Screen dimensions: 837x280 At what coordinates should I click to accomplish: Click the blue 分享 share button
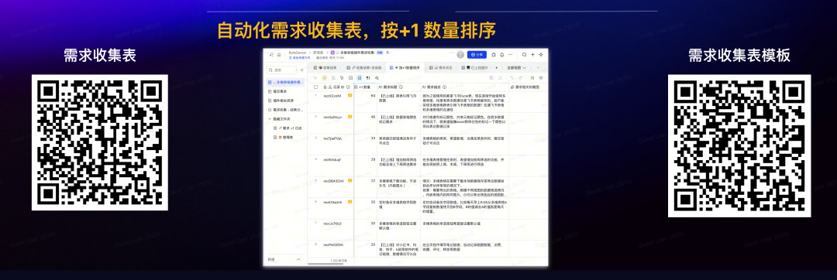coord(477,55)
